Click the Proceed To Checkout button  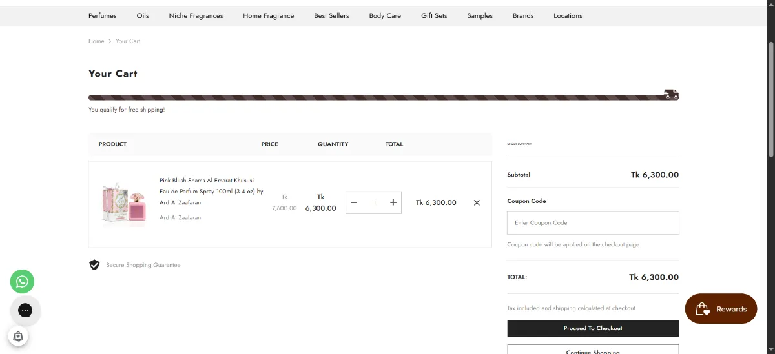[x=593, y=328]
